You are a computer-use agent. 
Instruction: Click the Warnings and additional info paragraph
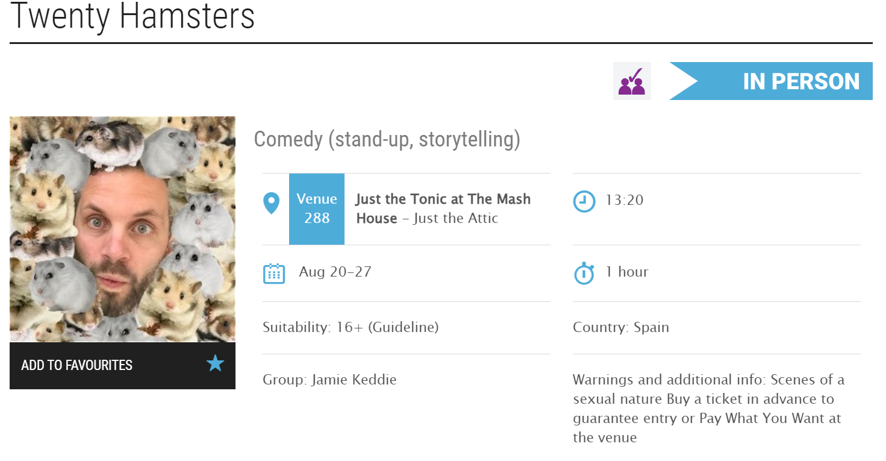coord(708,409)
